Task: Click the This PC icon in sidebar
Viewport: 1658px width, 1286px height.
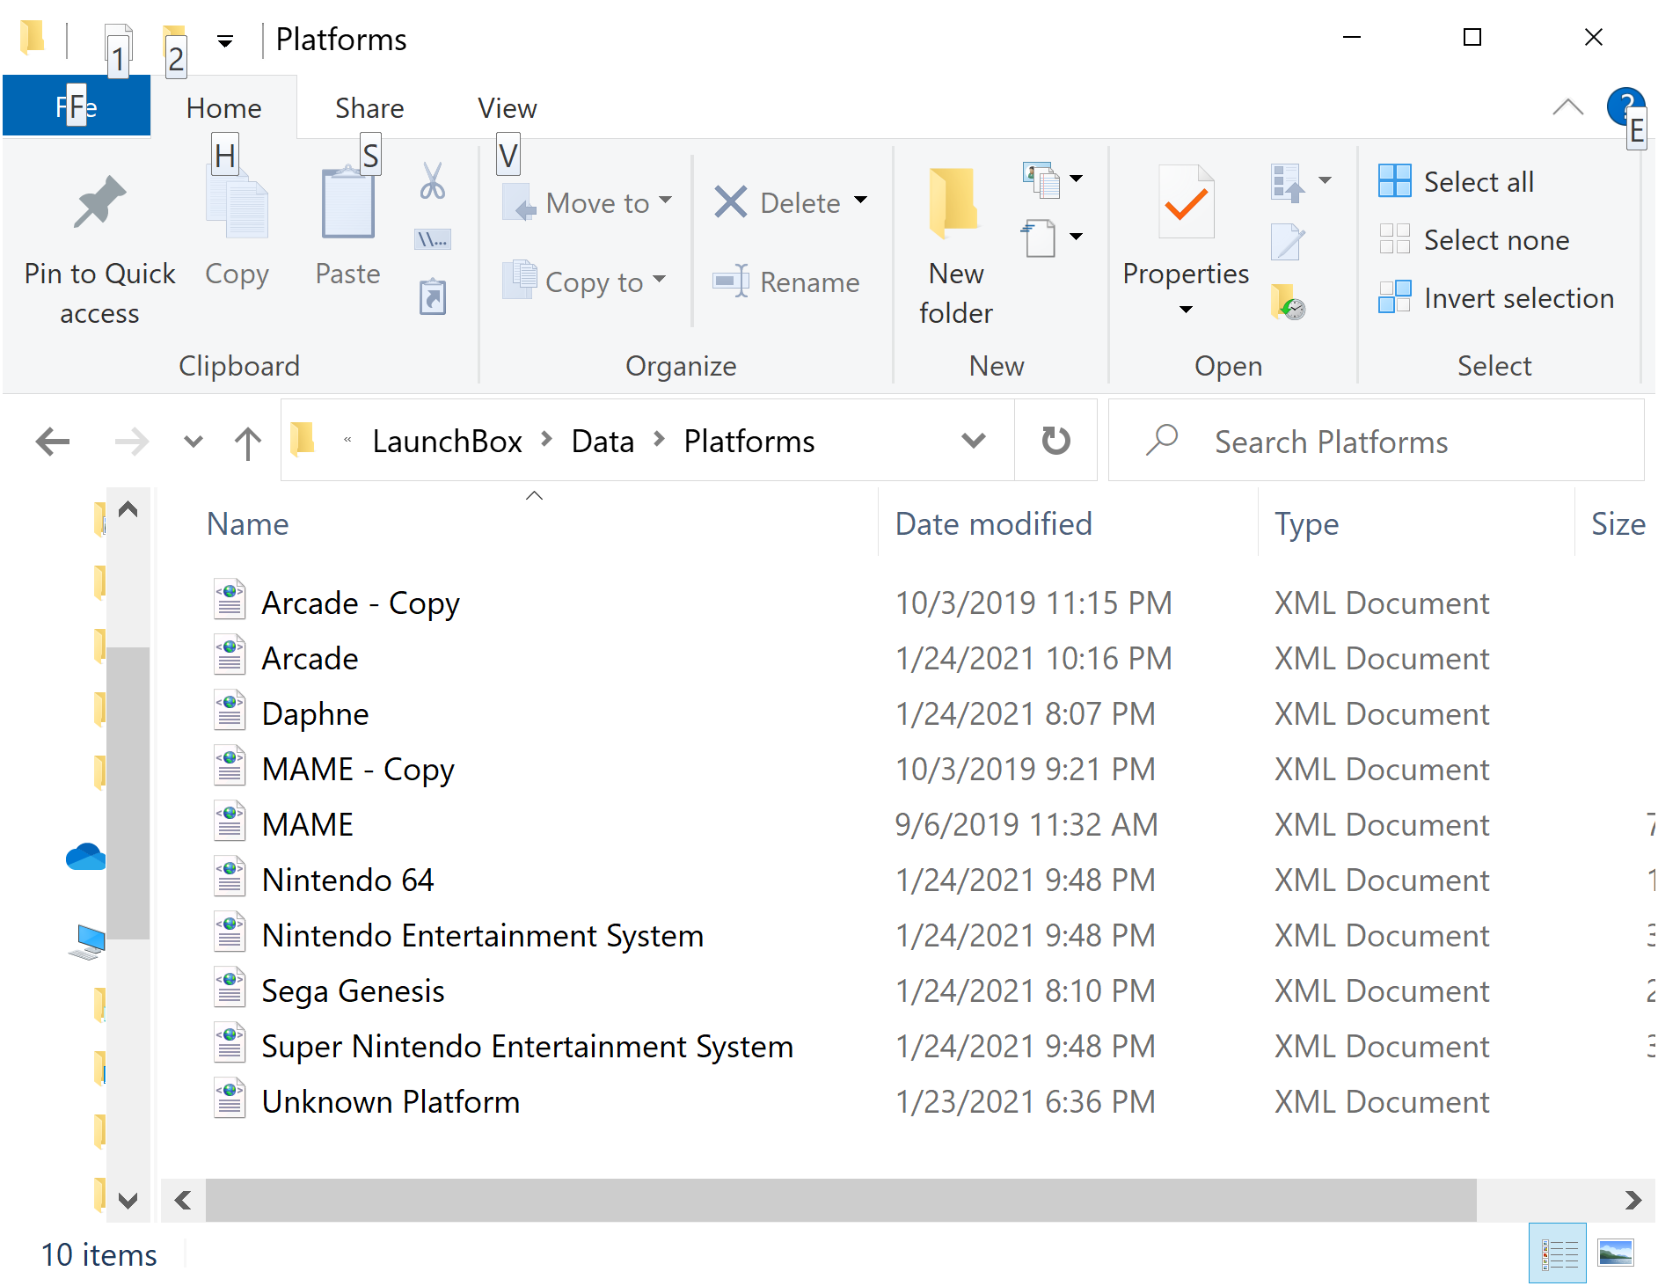Action: point(87,941)
